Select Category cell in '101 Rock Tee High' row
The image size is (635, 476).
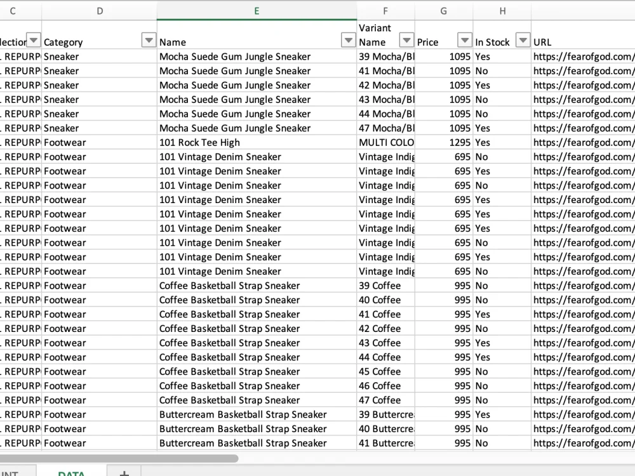99,142
